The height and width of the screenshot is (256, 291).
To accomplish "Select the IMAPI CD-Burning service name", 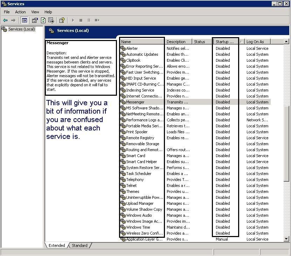I will click(x=145, y=84).
